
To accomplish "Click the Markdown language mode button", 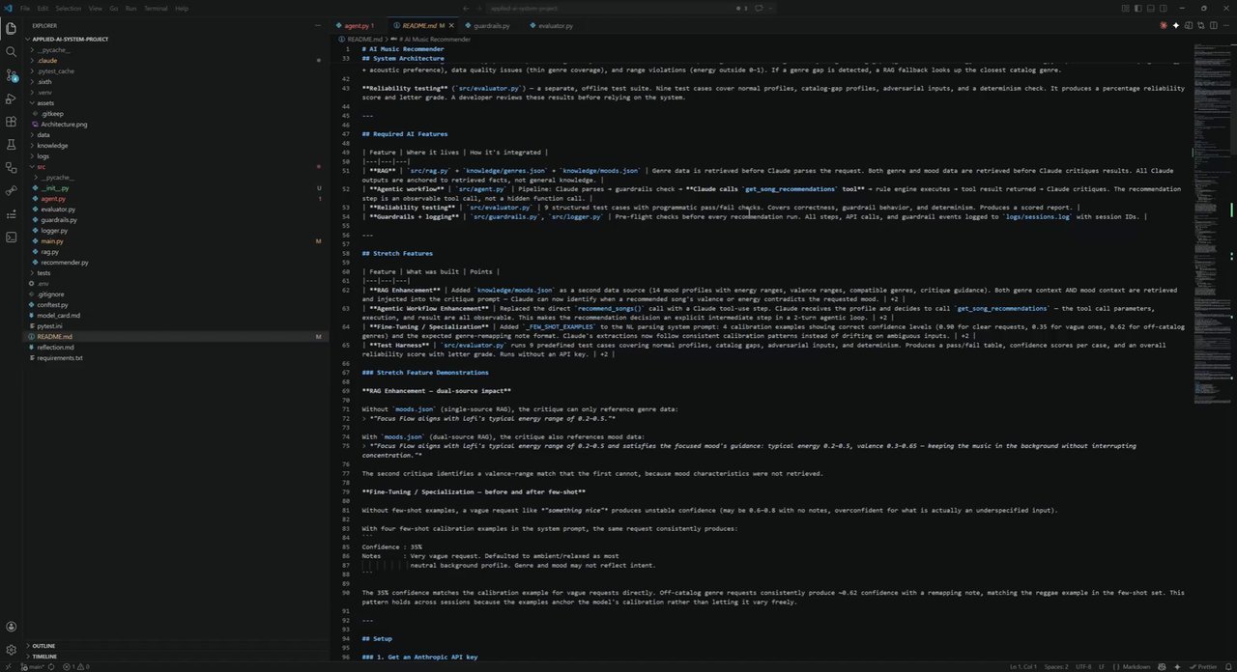I will [x=1136, y=666].
